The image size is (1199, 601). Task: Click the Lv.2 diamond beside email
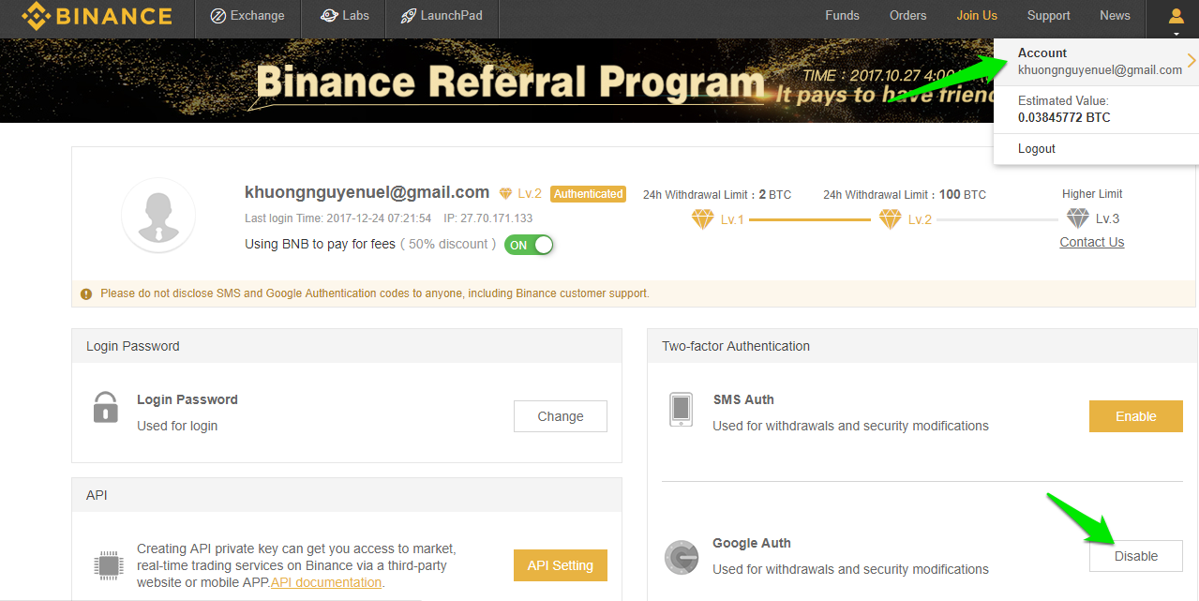[x=506, y=193]
